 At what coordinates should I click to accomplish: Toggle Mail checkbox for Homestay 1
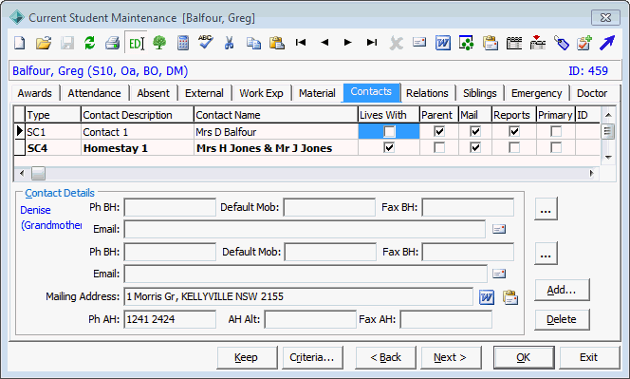coord(475,147)
